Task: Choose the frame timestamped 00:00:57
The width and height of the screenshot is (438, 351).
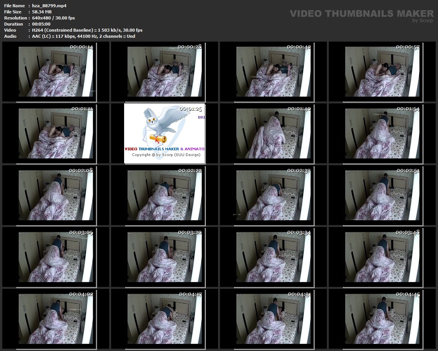Action: (x=382, y=72)
